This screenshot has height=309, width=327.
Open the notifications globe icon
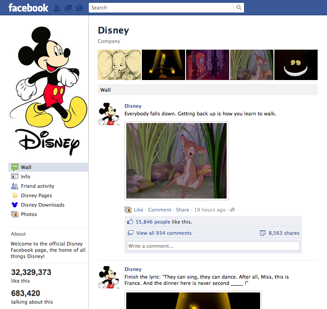coord(79,8)
